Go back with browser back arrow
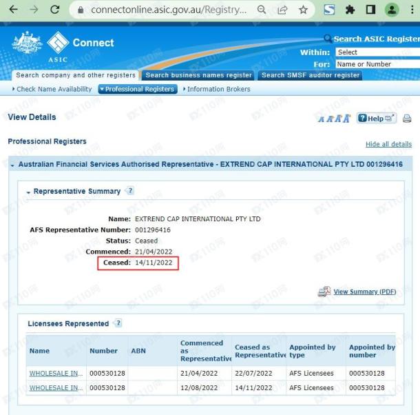 tap(13, 10)
